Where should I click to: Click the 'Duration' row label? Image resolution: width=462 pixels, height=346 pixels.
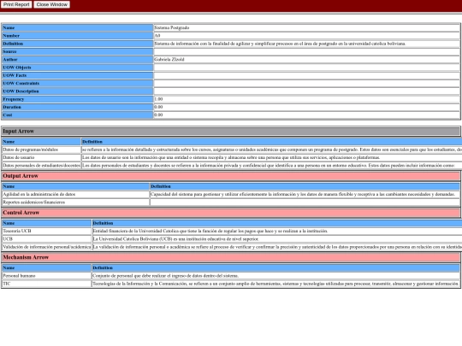pos(12,107)
